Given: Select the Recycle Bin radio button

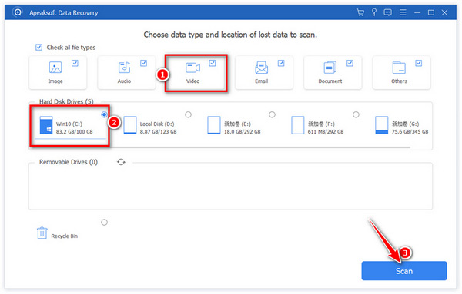Looking at the screenshot, I should pos(104,223).
